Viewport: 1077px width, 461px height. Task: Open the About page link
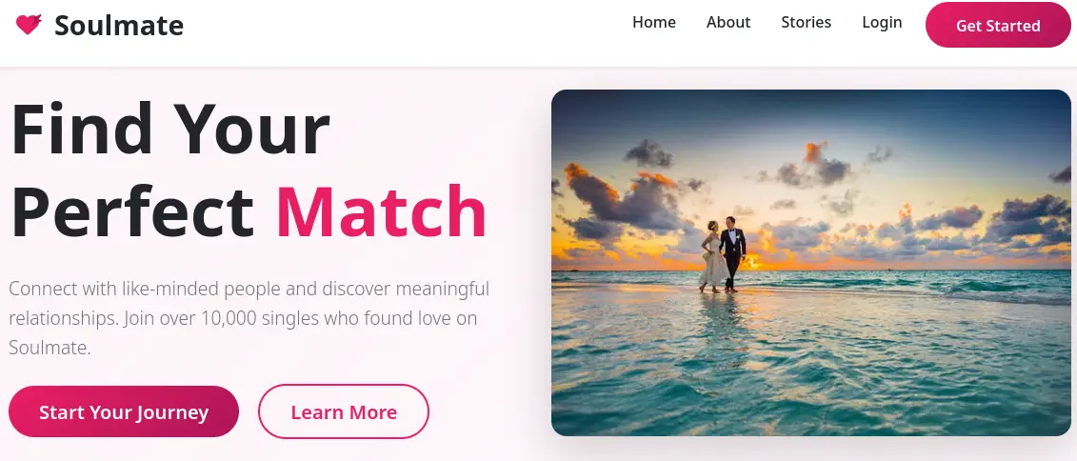tap(728, 22)
